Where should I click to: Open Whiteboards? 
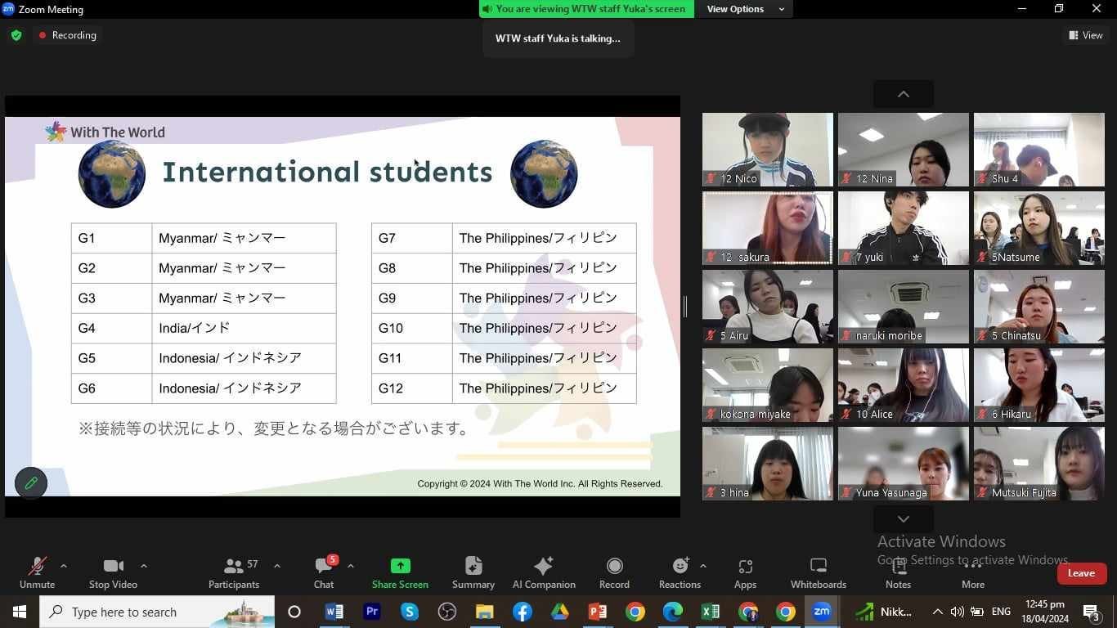(819, 572)
